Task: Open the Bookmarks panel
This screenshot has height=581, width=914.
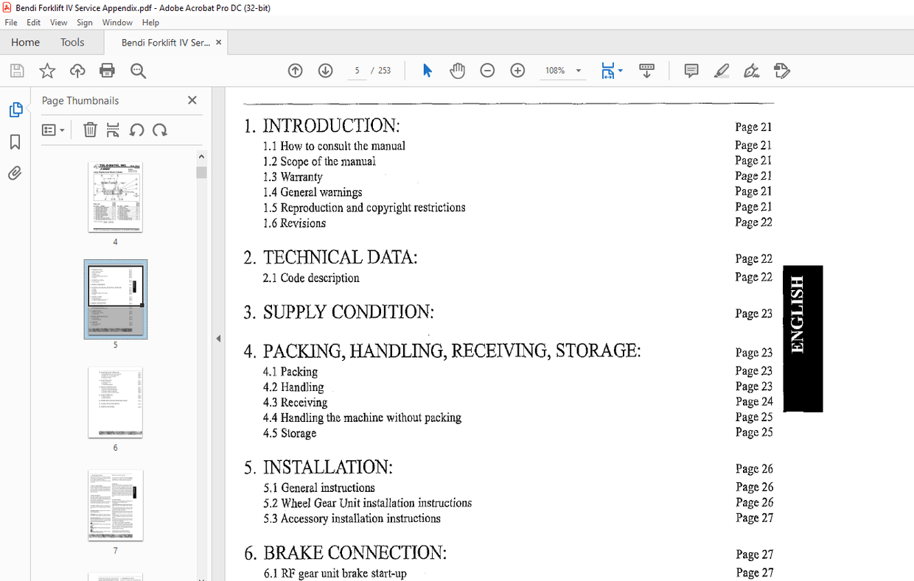Action: [x=15, y=142]
